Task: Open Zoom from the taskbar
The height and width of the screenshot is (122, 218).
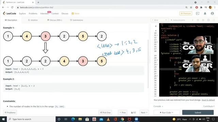Action: point(136,119)
